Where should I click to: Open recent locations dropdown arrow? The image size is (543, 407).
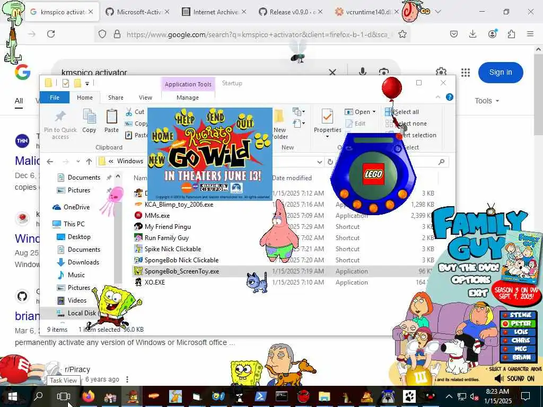[x=78, y=162]
